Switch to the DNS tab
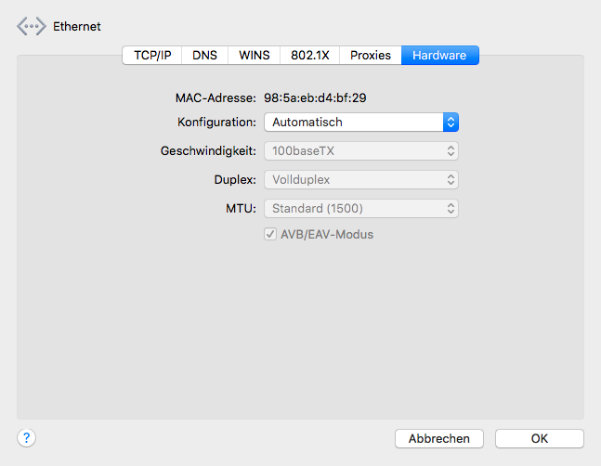Viewport: 601px width, 466px height. tap(204, 56)
